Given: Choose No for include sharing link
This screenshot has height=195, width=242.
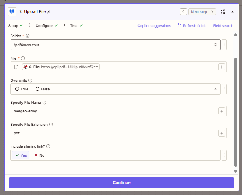Looking at the screenshot, I should 39,155.
